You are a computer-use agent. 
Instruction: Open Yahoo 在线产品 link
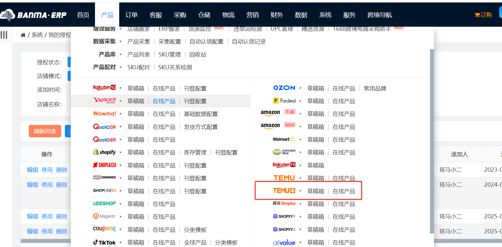pos(164,101)
